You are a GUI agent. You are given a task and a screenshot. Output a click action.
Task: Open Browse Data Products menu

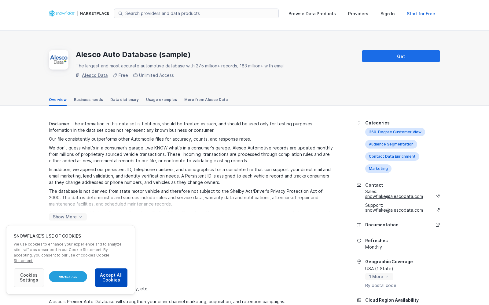pos(312,14)
